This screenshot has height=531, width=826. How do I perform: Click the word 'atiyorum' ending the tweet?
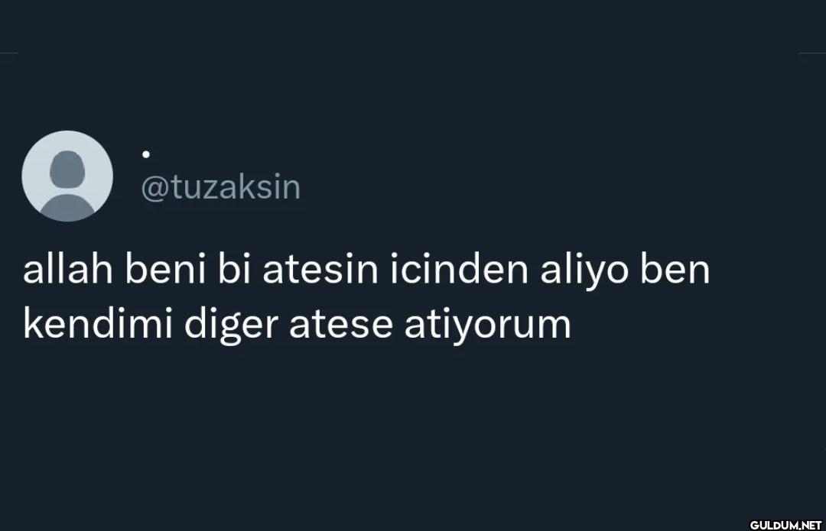(x=488, y=327)
